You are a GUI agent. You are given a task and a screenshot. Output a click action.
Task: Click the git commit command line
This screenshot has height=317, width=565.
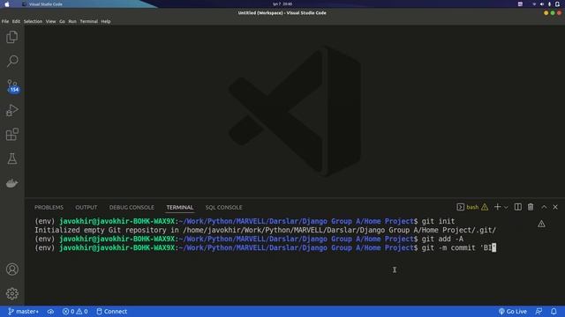pyautogui.click(x=266, y=247)
